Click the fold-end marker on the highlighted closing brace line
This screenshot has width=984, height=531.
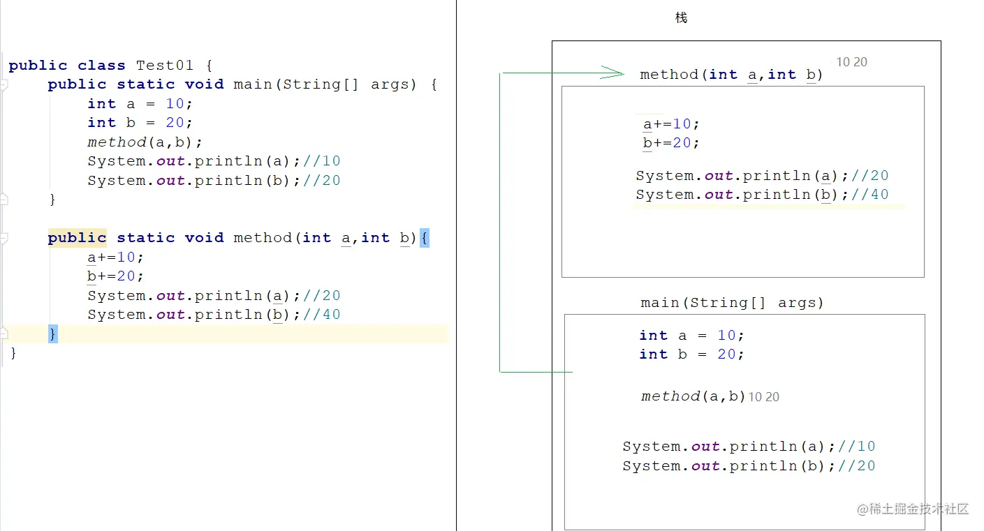pos(3,334)
